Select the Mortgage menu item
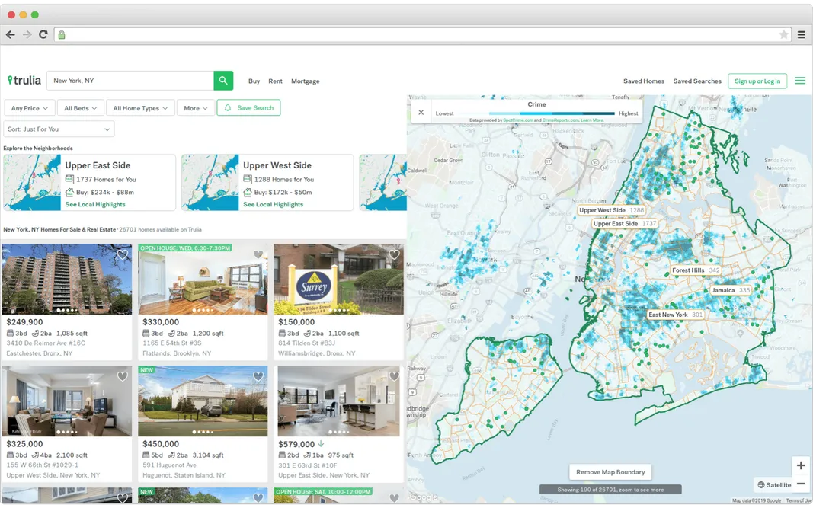This screenshot has height=508, width=813. pos(305,81)
